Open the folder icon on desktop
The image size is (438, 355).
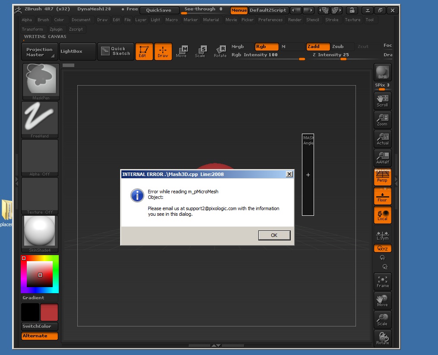[x=7, y=210]
